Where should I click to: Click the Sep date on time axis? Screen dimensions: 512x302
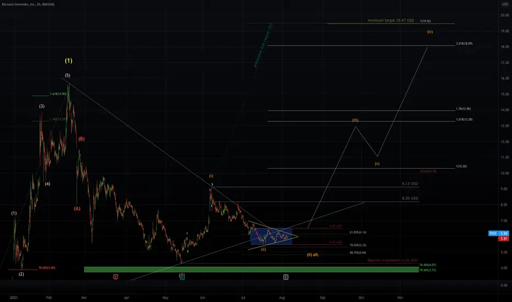322,298
